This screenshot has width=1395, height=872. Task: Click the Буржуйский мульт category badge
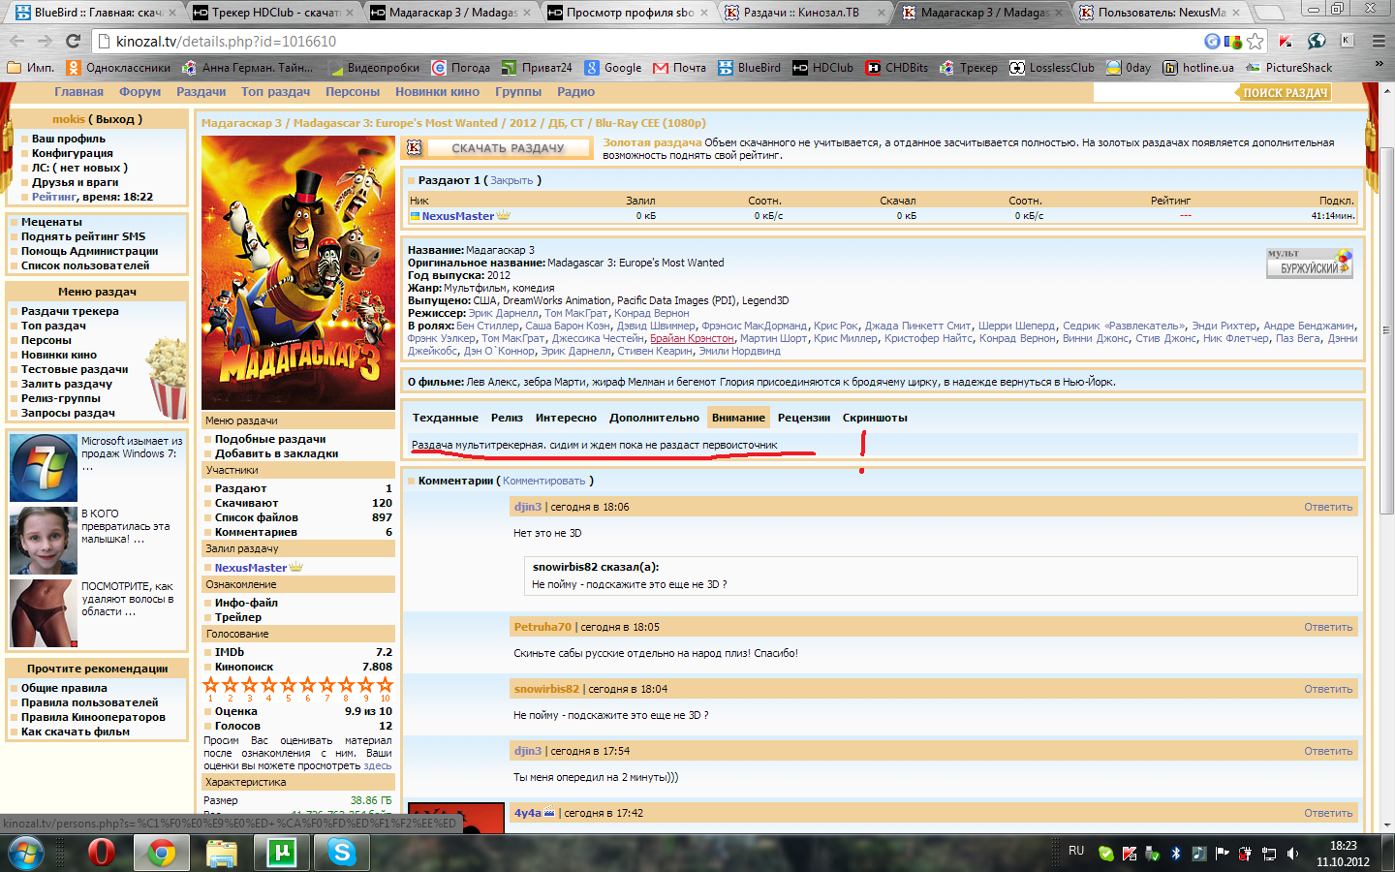(1310, 263)
